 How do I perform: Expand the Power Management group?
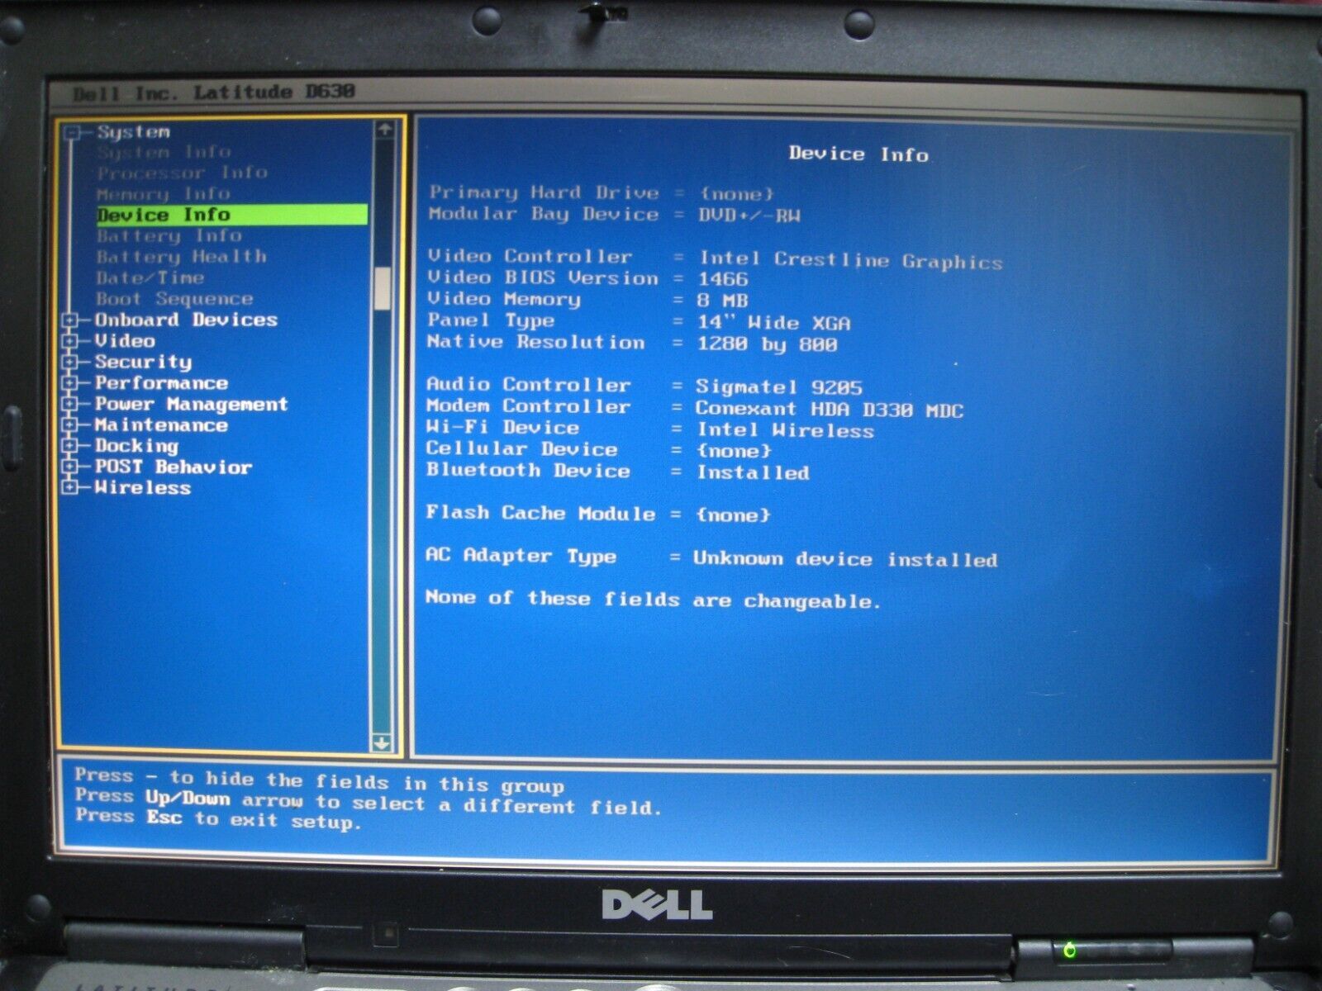click(x=71, y=404)
